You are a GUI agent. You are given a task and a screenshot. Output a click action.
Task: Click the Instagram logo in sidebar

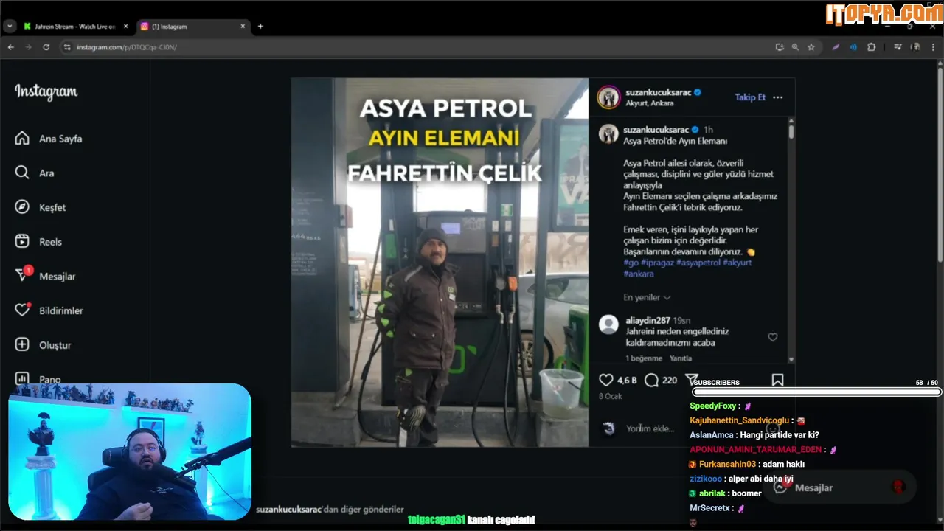(46, 92)
